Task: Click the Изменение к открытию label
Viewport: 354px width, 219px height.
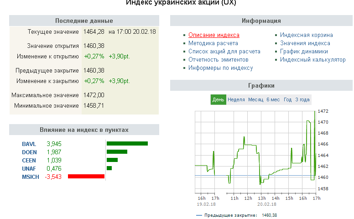Action: 48,56
